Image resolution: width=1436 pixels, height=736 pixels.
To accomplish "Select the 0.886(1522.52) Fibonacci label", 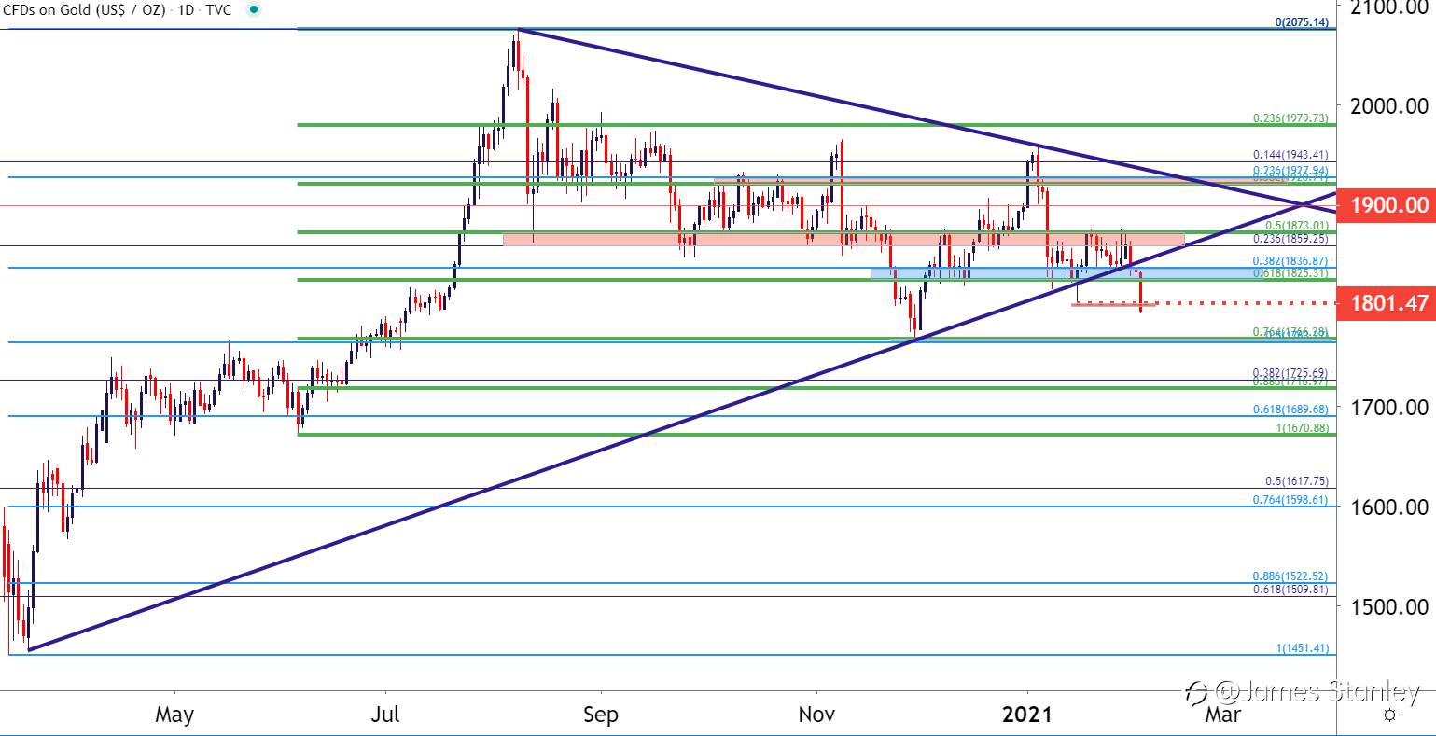I will pos(1290,576).
